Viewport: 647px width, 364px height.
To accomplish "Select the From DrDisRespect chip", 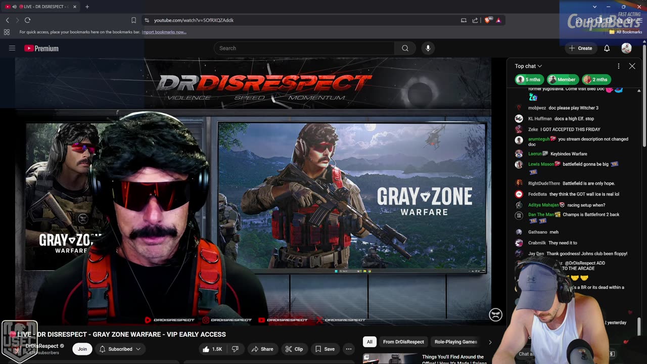I will (403, 342).
